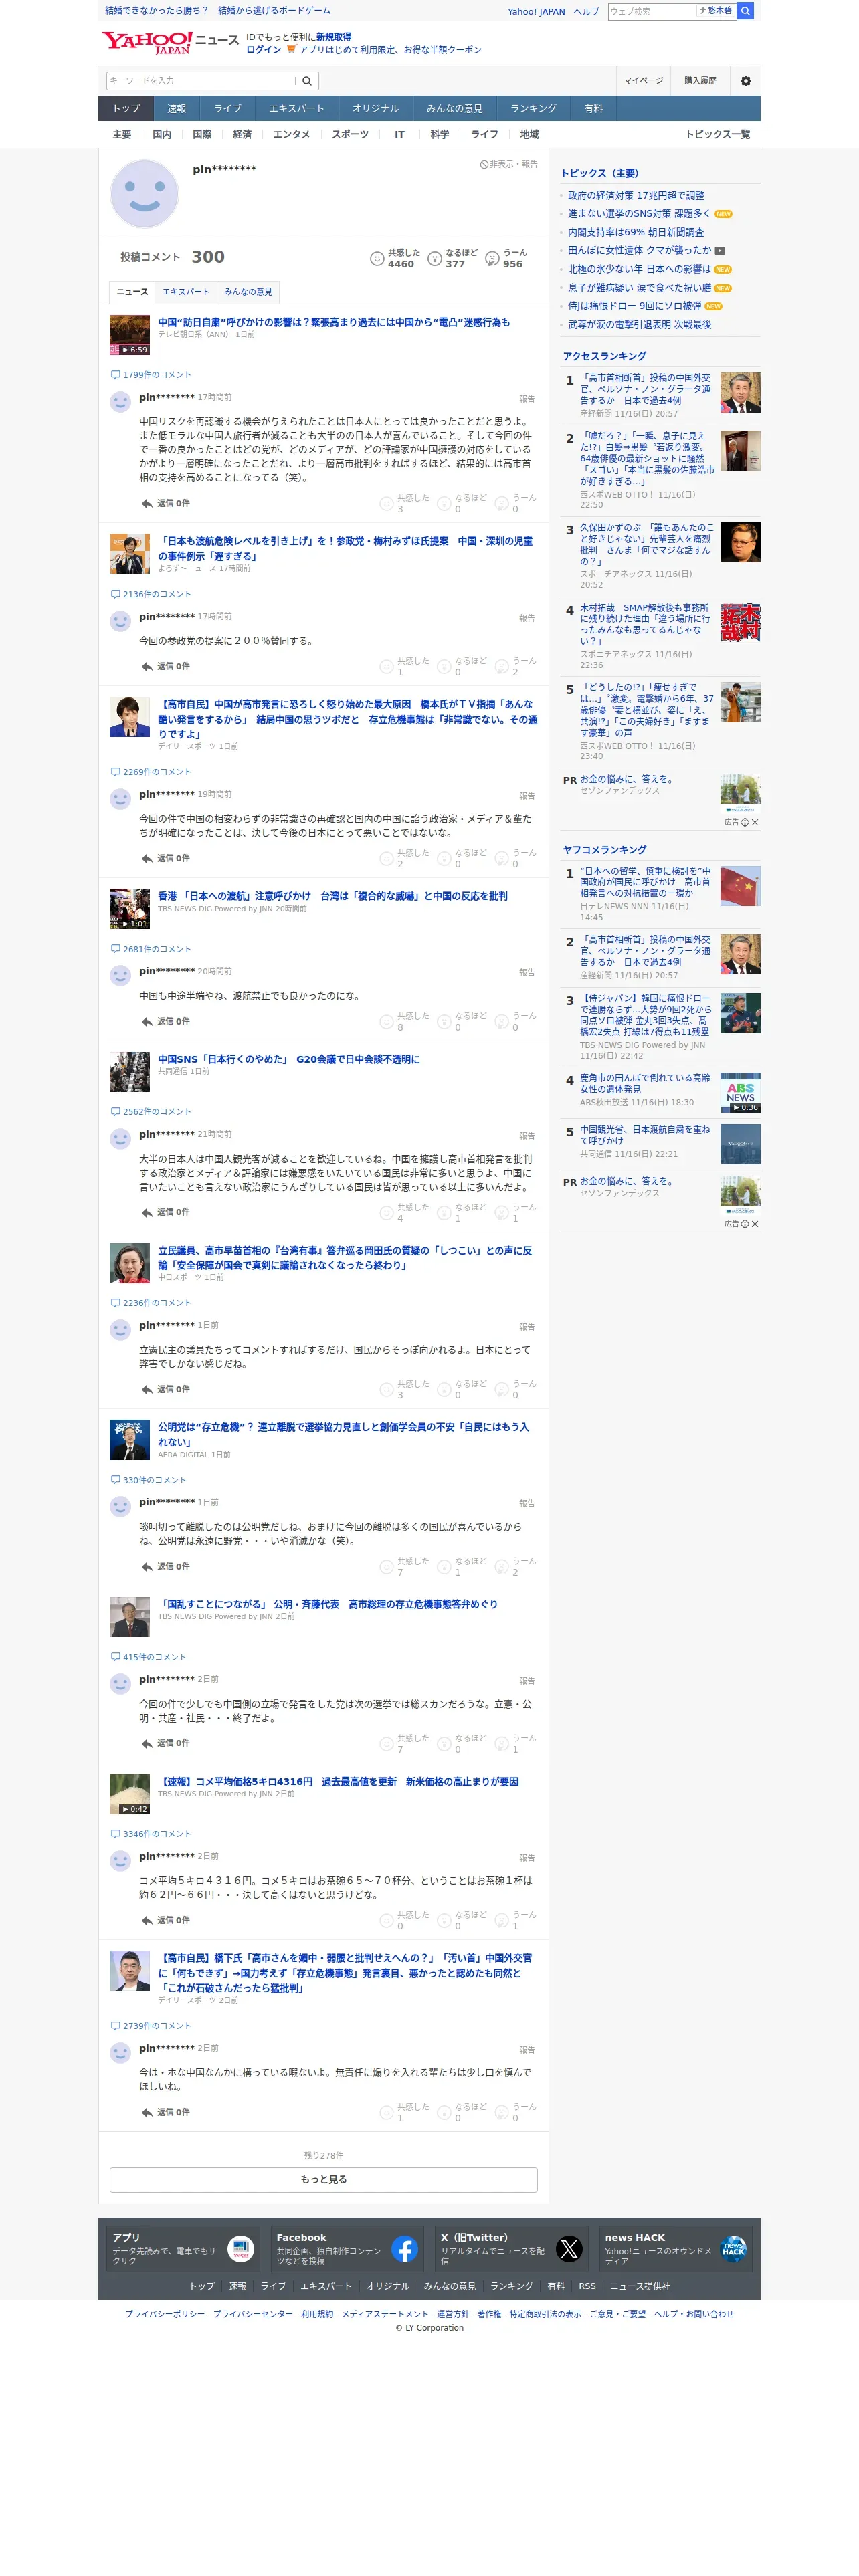Viewport: 859px width, 2576px height.
Task: Open the news HACK icon in footer
Action: click(733, 2249)
